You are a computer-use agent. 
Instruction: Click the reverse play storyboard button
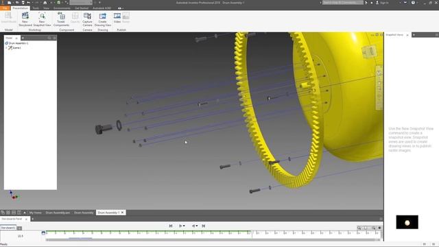[x=193, y=226]
